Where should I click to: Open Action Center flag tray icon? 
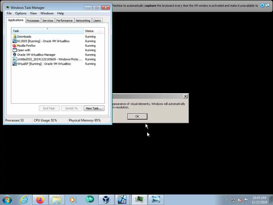coord(246,200)
